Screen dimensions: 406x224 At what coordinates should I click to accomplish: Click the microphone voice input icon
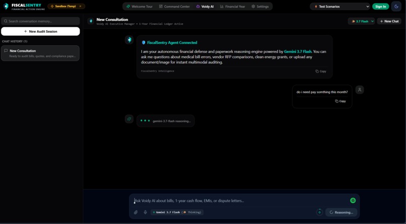point(145,212)
